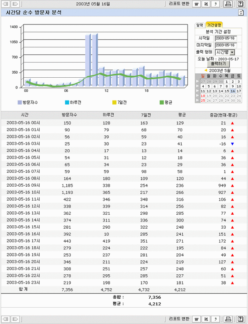Click blue down arrow in 03시 row
Screen dimensions: 248x324
coord(232,144)
